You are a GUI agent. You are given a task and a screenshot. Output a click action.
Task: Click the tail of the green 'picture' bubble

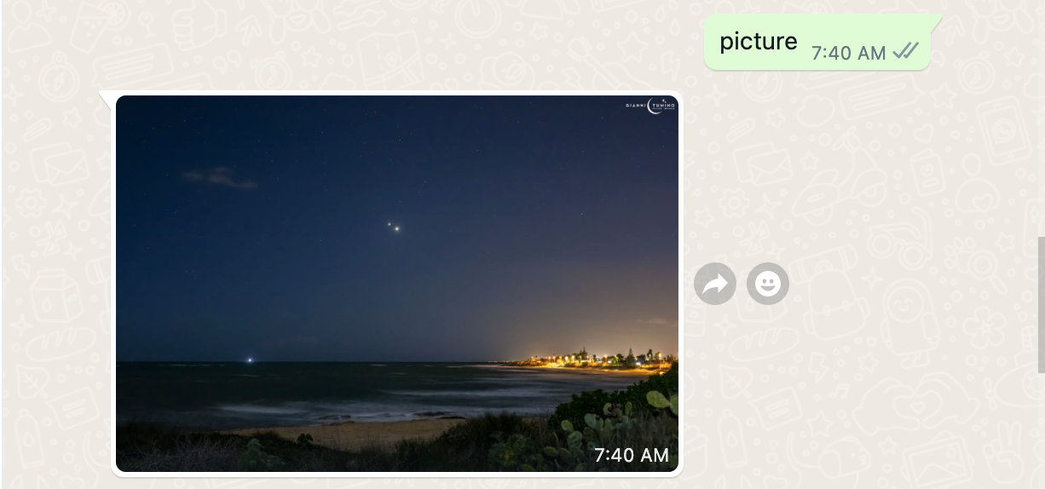[x=936, y=20]
